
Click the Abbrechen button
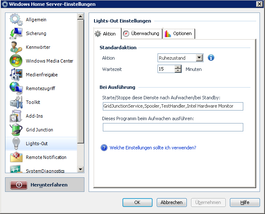tap(171, 202)
